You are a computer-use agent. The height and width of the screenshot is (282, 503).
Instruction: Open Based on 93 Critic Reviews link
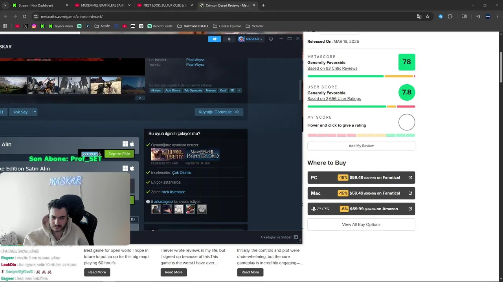click(332, 69)
